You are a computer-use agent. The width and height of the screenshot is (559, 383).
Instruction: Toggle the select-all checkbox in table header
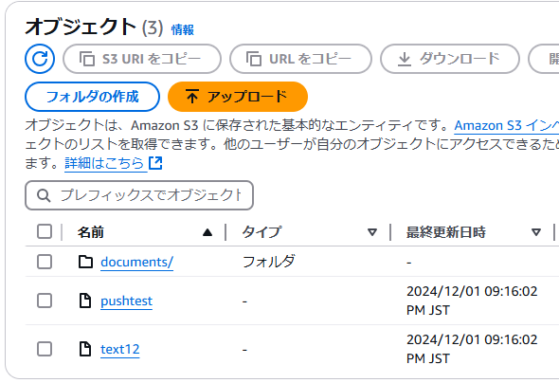click(x=45, y=231)
